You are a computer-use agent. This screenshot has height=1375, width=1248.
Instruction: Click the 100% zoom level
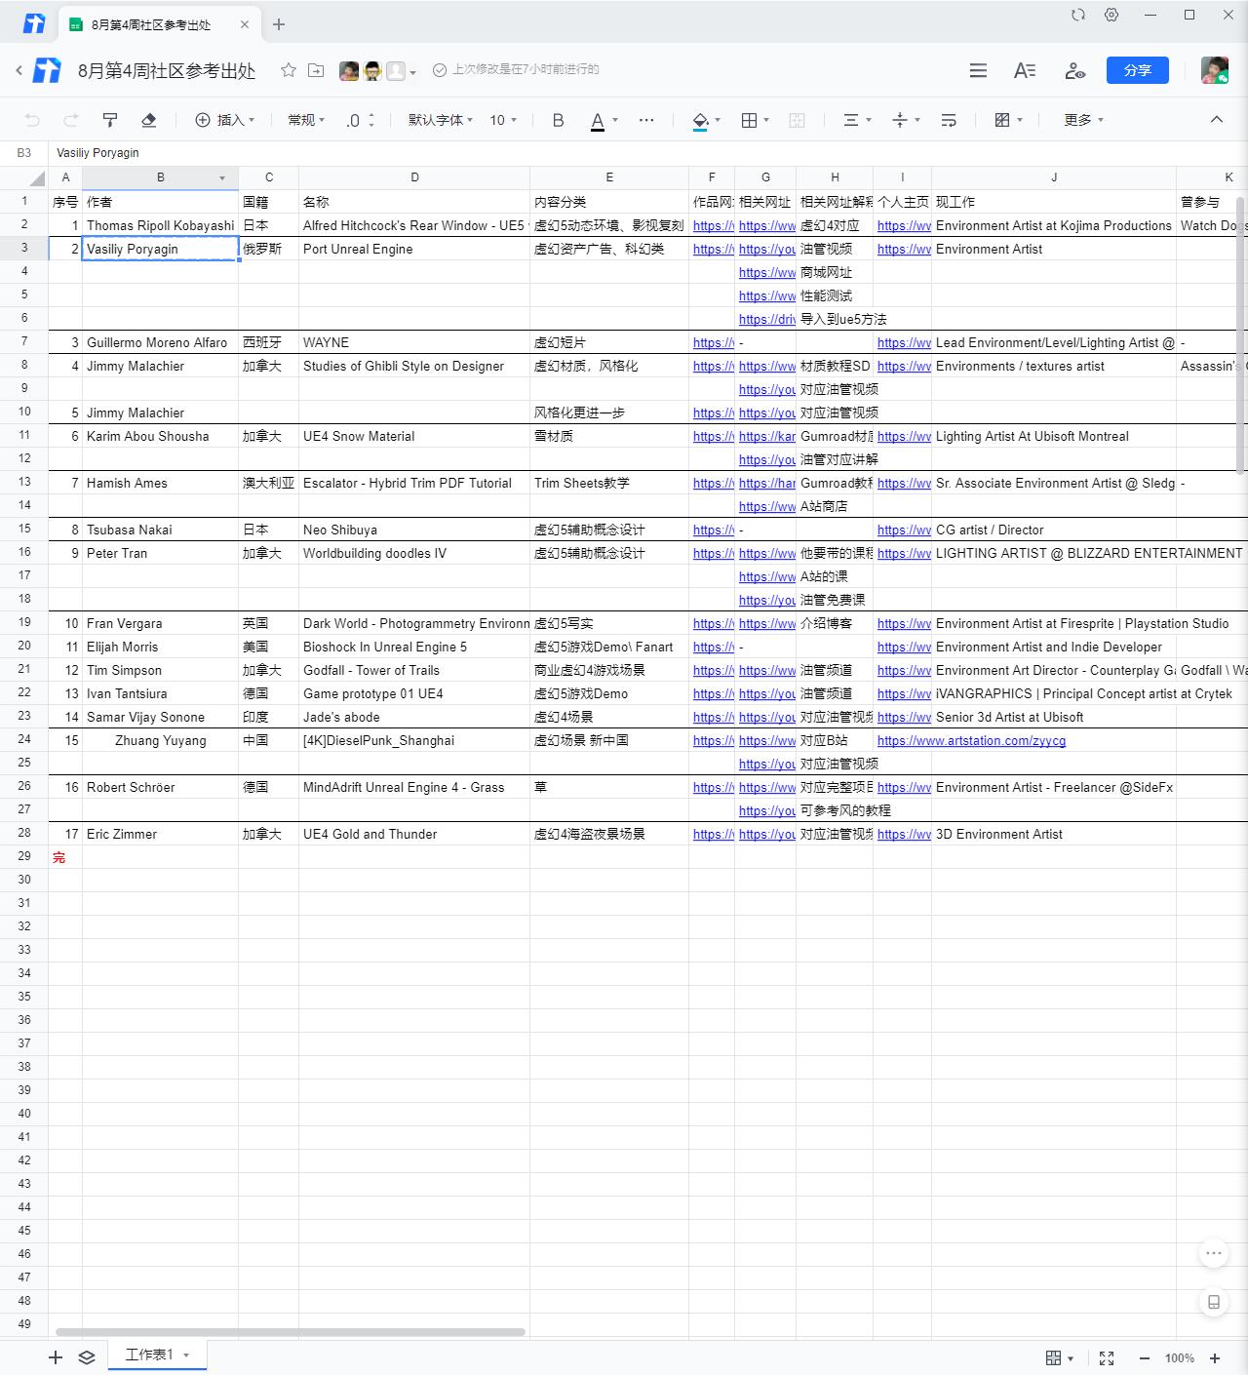[x=1179, y=1358]
